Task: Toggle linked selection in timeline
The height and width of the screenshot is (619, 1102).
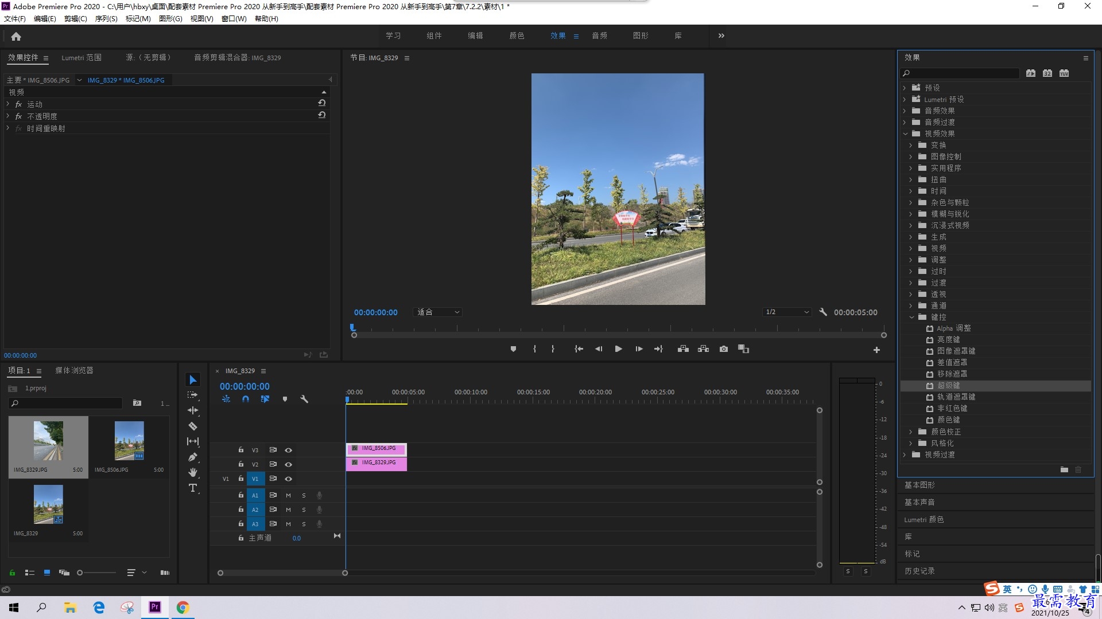Action: tap(265, 399)
